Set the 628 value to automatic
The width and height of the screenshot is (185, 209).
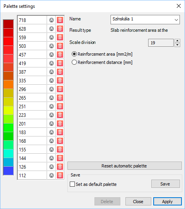(x=52, y=29)
